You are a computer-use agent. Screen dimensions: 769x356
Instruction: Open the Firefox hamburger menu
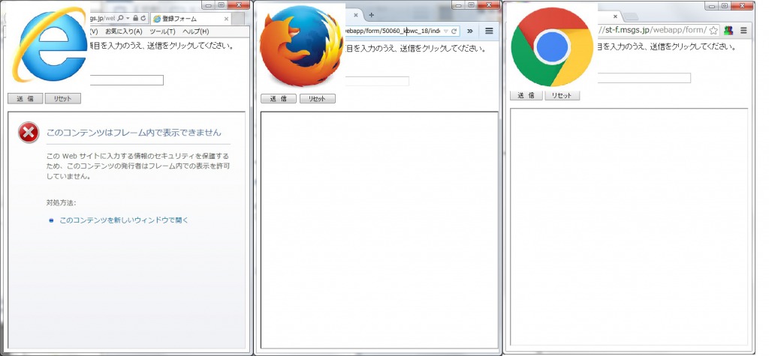(489, 31)
